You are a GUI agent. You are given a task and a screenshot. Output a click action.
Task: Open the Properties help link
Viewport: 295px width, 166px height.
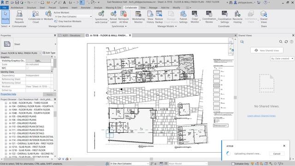[x=8, y=94]
